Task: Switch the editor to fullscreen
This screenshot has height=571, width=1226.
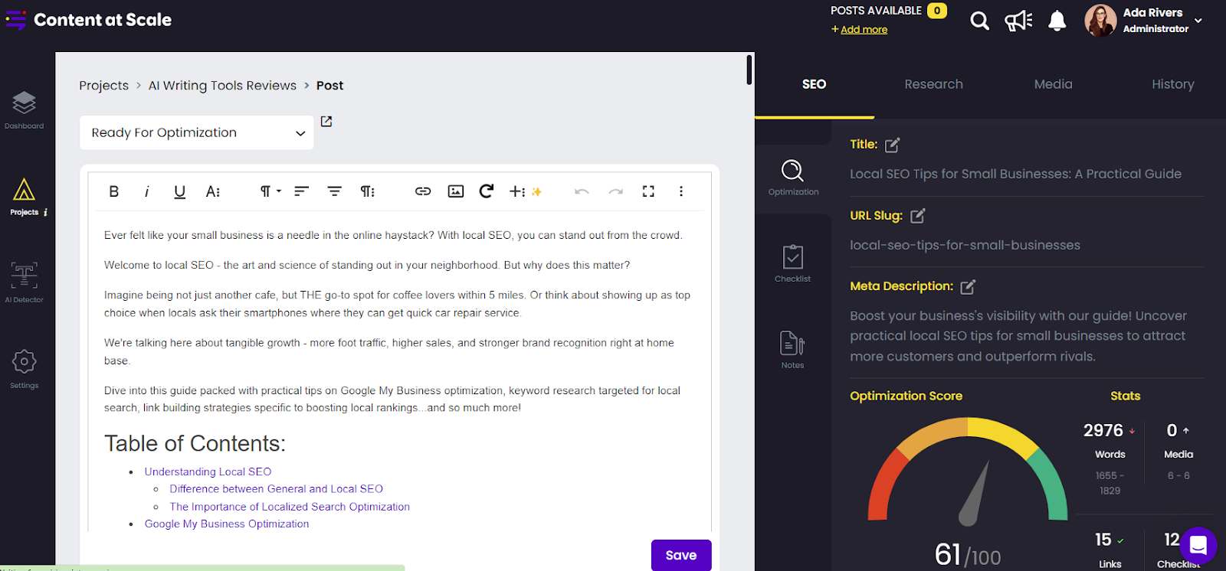Action: tap(648, 191)
